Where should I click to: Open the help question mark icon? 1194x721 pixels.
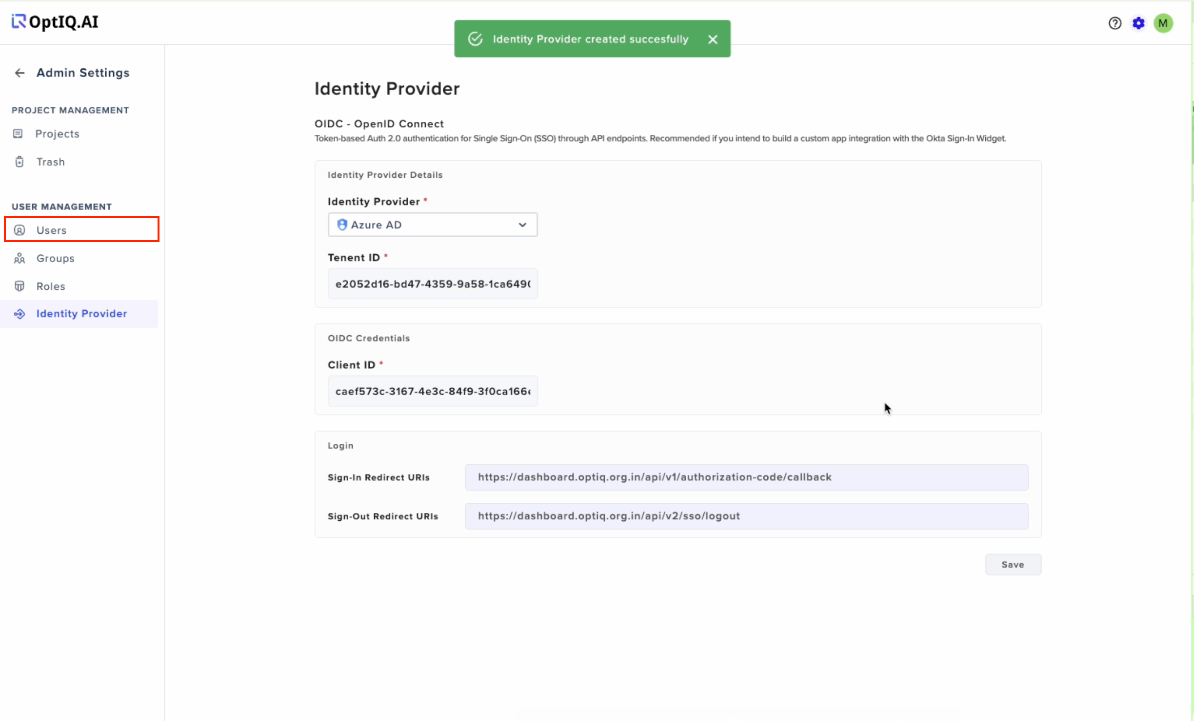(1114, 23)
